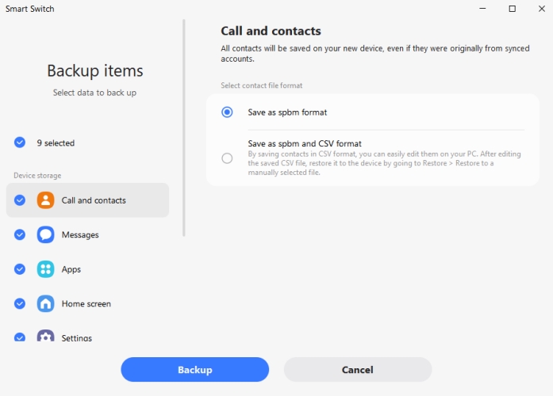
Task: Deselect the Home screen checkbox
Action: pyautogui.click(x=20, y=303)
